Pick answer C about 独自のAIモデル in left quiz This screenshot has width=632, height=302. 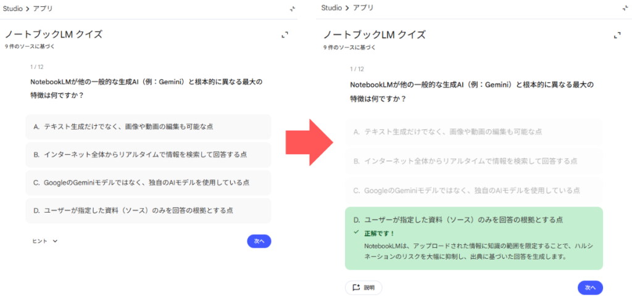coord(148,183)
